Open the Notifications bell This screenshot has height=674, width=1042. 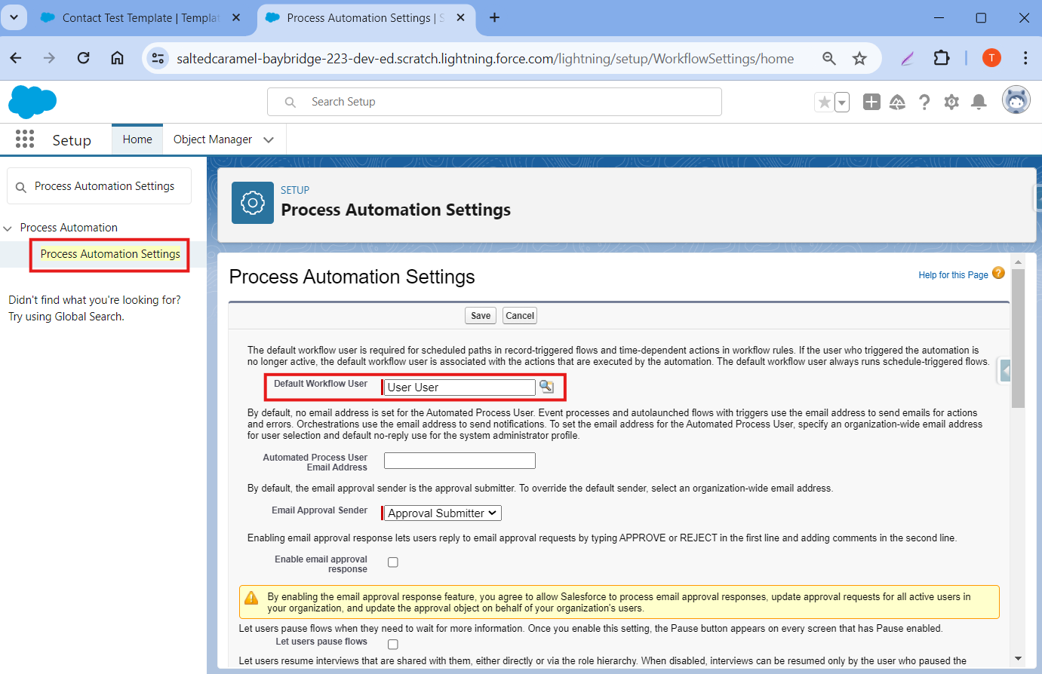[x=979, y=102]
